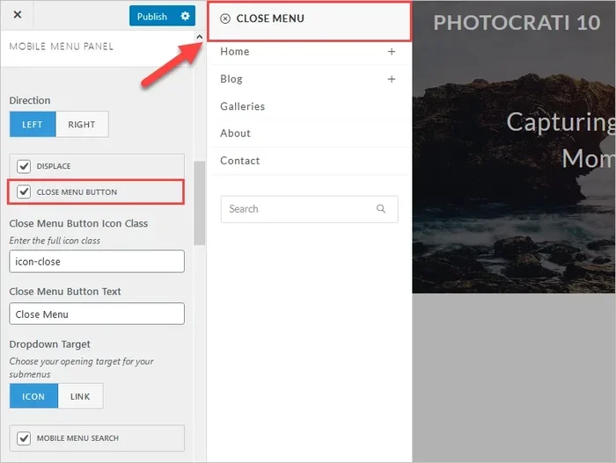Click the 'Close Menu Button Text' label
Screen dimensions: 616x463
65,292
